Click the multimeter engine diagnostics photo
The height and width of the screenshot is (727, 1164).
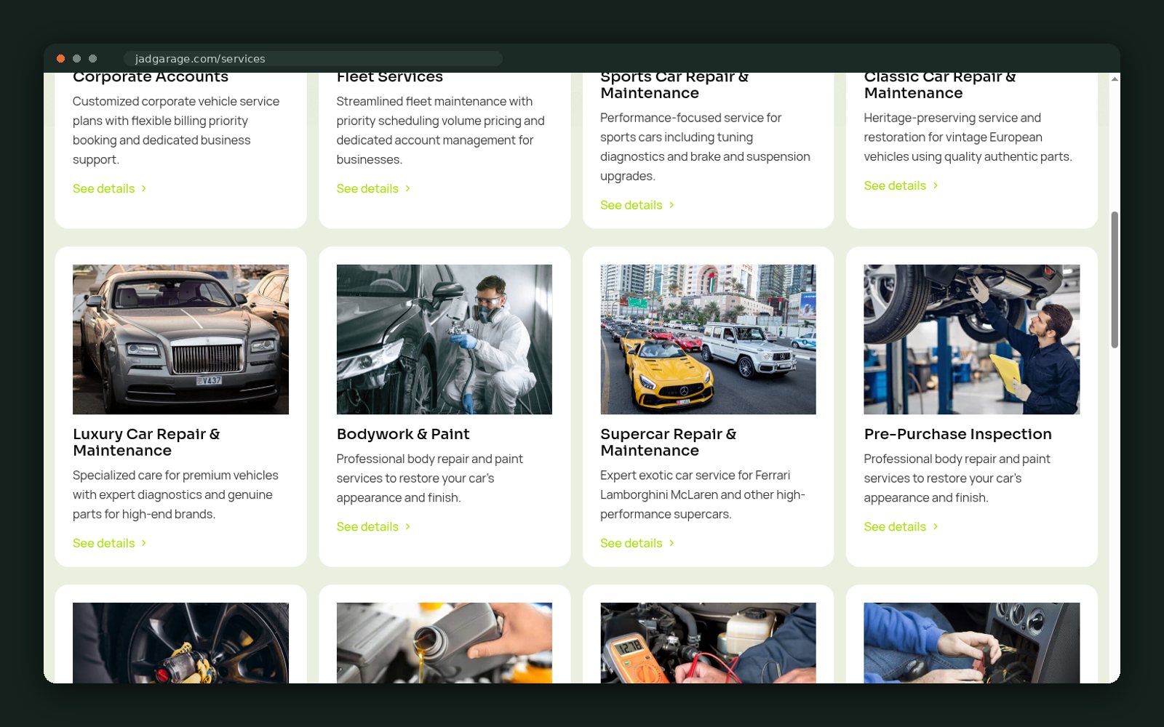[x=708, y=643]
